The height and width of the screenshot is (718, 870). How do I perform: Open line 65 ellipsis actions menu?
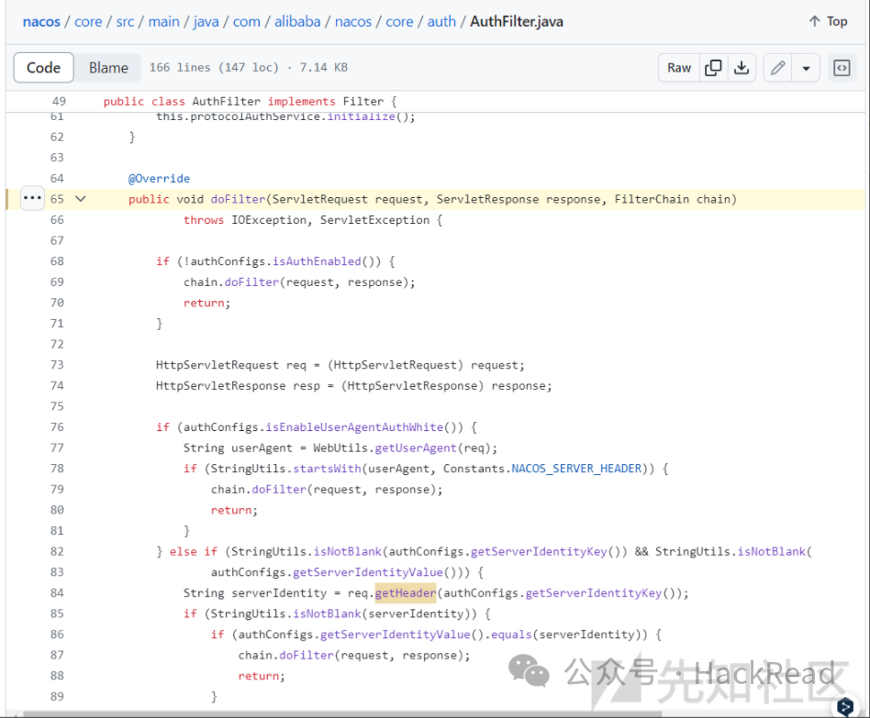32,198
